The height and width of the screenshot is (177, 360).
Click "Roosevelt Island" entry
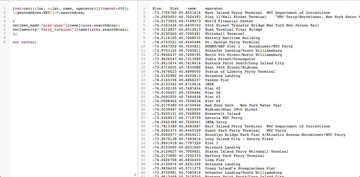pos(222,114)
